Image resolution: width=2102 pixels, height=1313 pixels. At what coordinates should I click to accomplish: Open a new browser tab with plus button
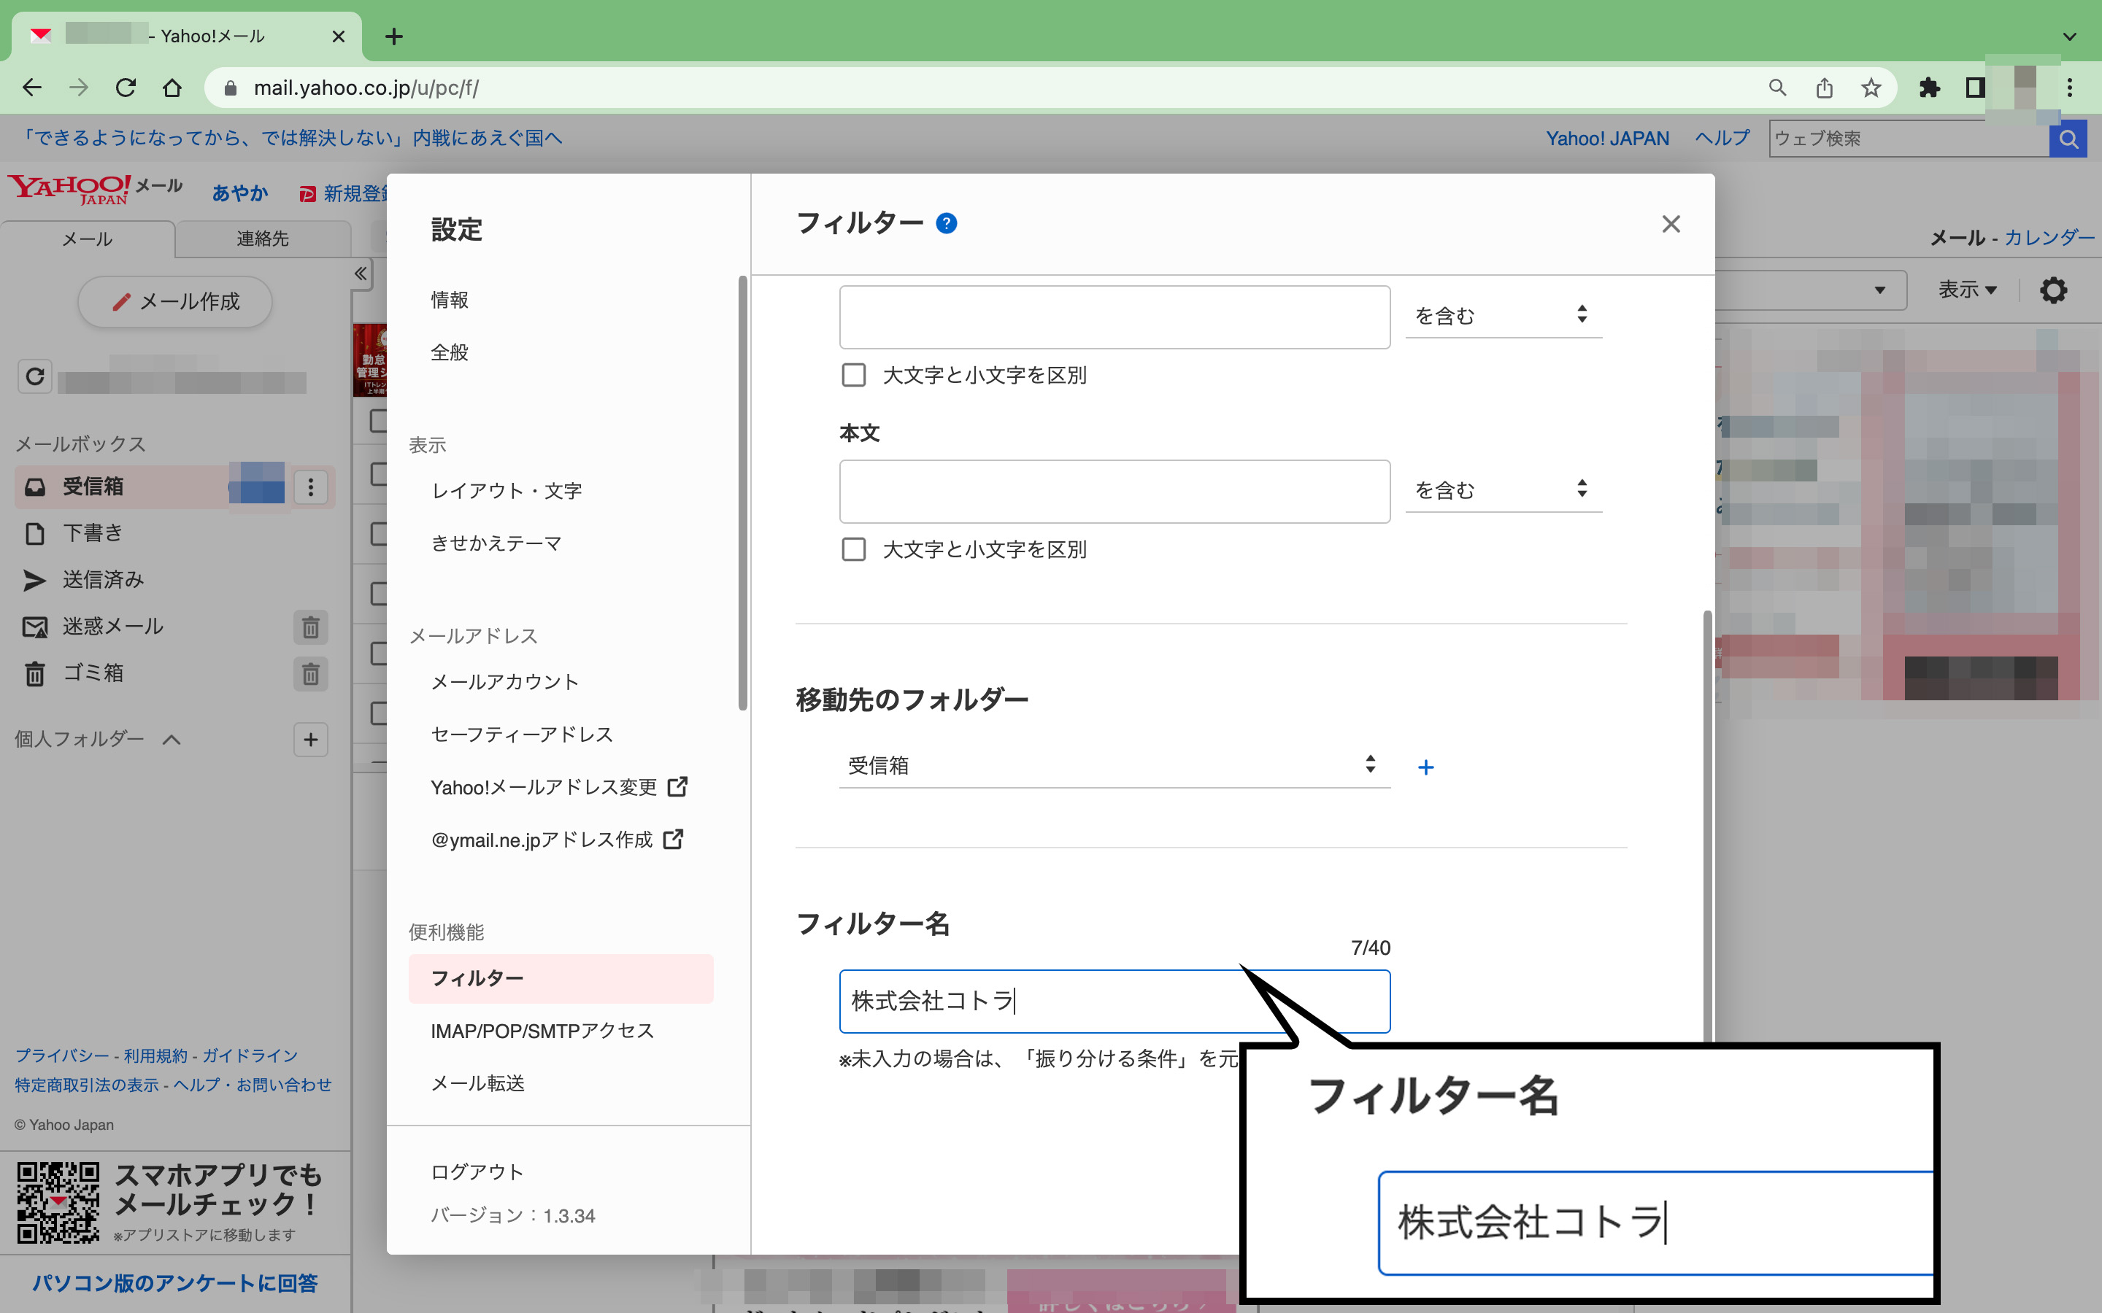tap(393, 36)
